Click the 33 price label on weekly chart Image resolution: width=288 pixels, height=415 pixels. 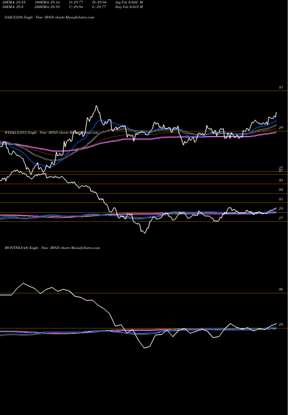281,190
